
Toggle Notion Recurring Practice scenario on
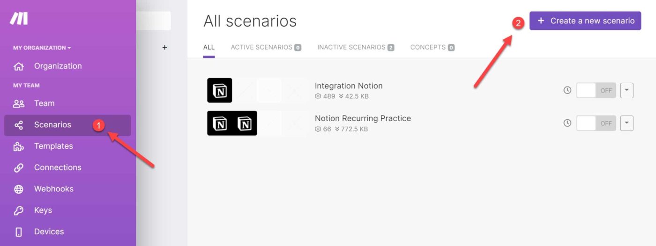(x=596, y=123)
